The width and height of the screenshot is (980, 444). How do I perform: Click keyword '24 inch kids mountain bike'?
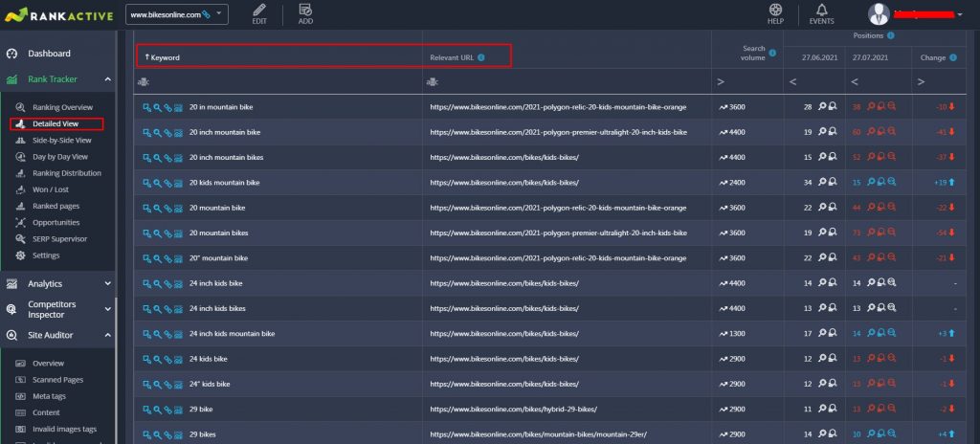(x=232, y=333)
